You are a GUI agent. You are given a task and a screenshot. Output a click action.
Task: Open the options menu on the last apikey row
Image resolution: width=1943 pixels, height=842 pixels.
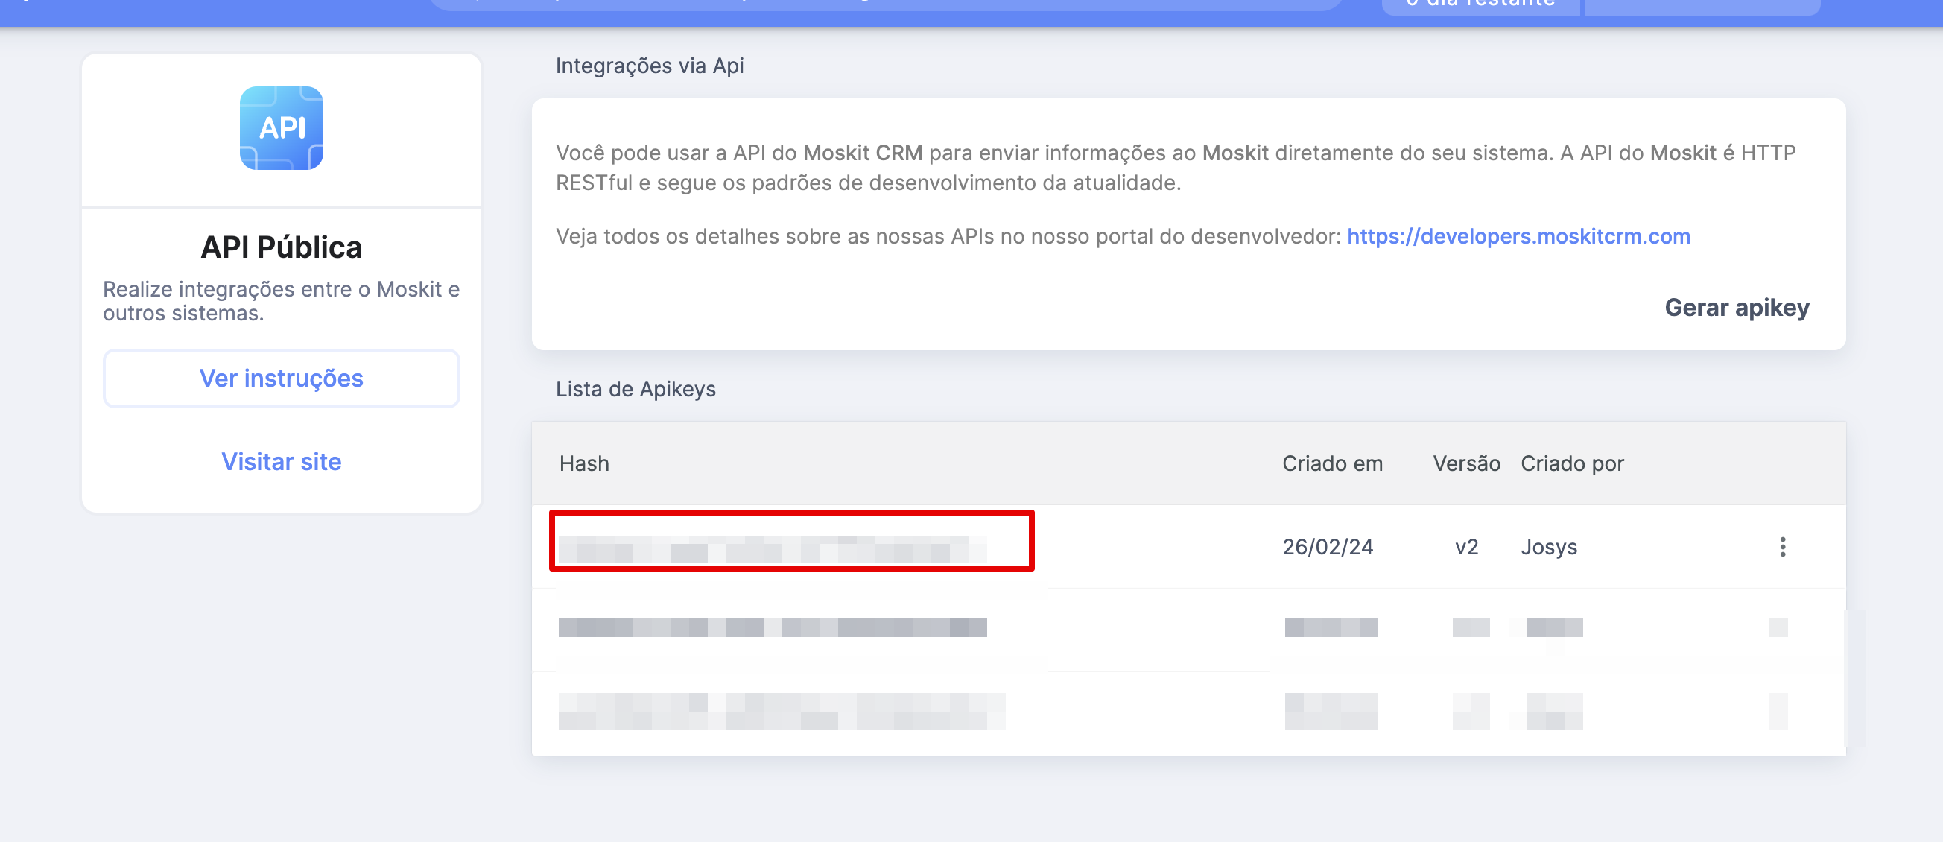(x=1778, y=711)
